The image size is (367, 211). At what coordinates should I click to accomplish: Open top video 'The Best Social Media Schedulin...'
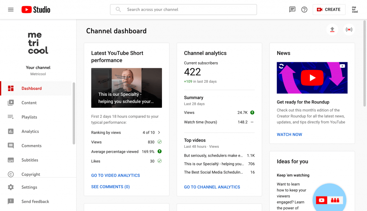(x=214, y=172)
